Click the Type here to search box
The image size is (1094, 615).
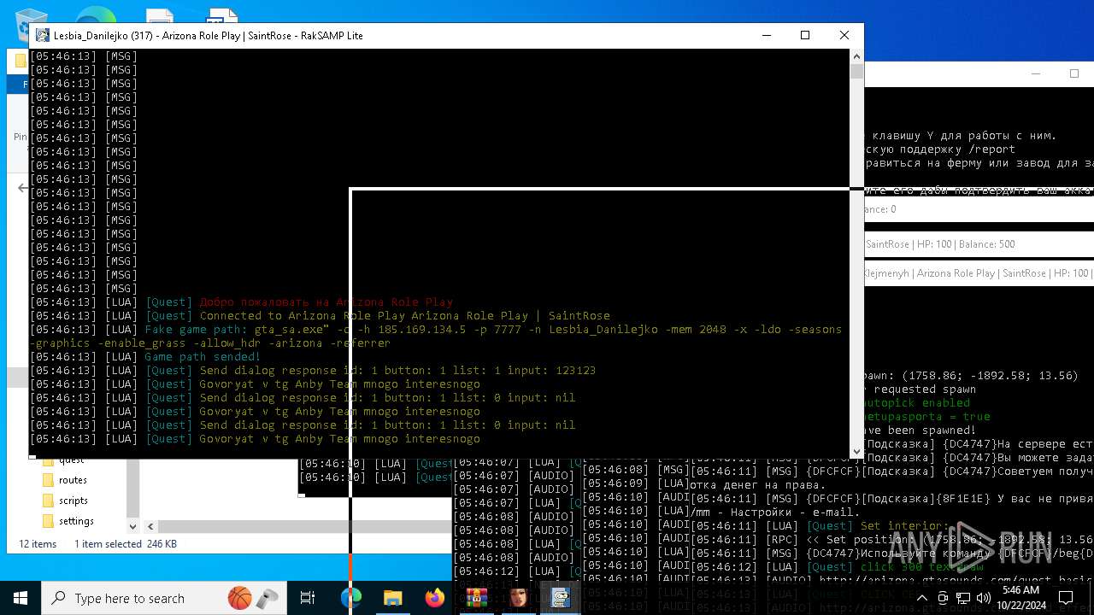165,598
